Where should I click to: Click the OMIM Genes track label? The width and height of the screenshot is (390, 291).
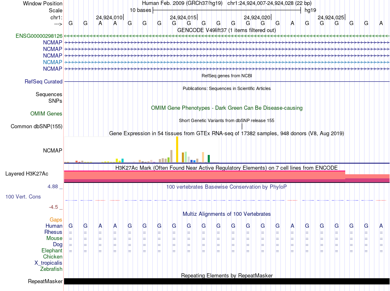46,114
